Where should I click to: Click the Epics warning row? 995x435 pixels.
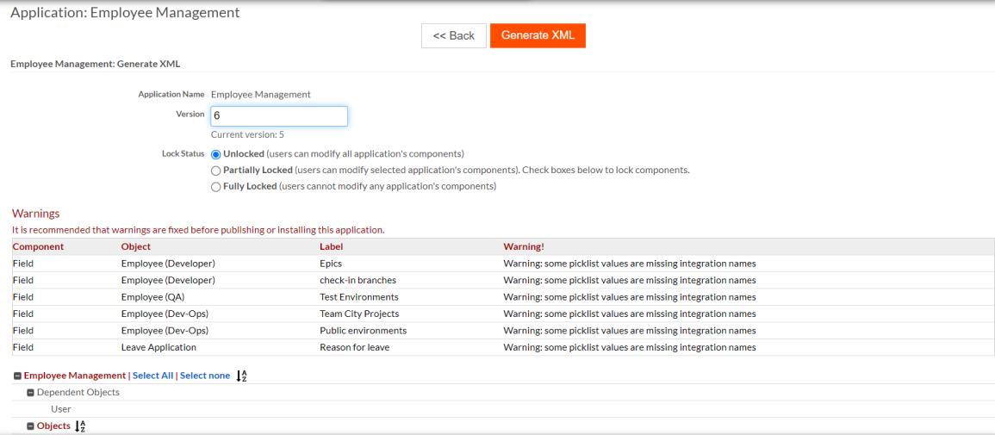pyautogui.click(x=331, y=264)
